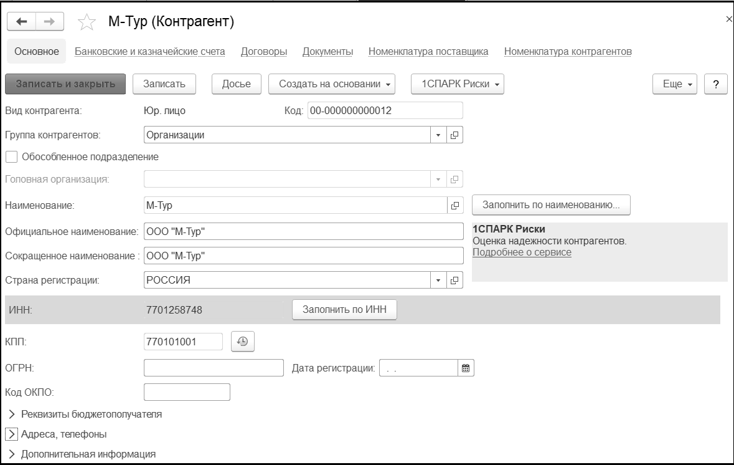Image resolution: width=734 pixels, height=465 pixels.
Task: Open Группа контрагентов item via open icon
Action: tap(454, 135)
